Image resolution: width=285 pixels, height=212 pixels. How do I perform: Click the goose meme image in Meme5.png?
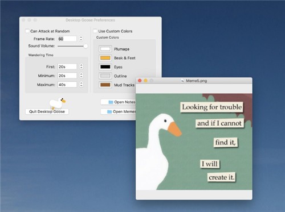click(194, 142)
